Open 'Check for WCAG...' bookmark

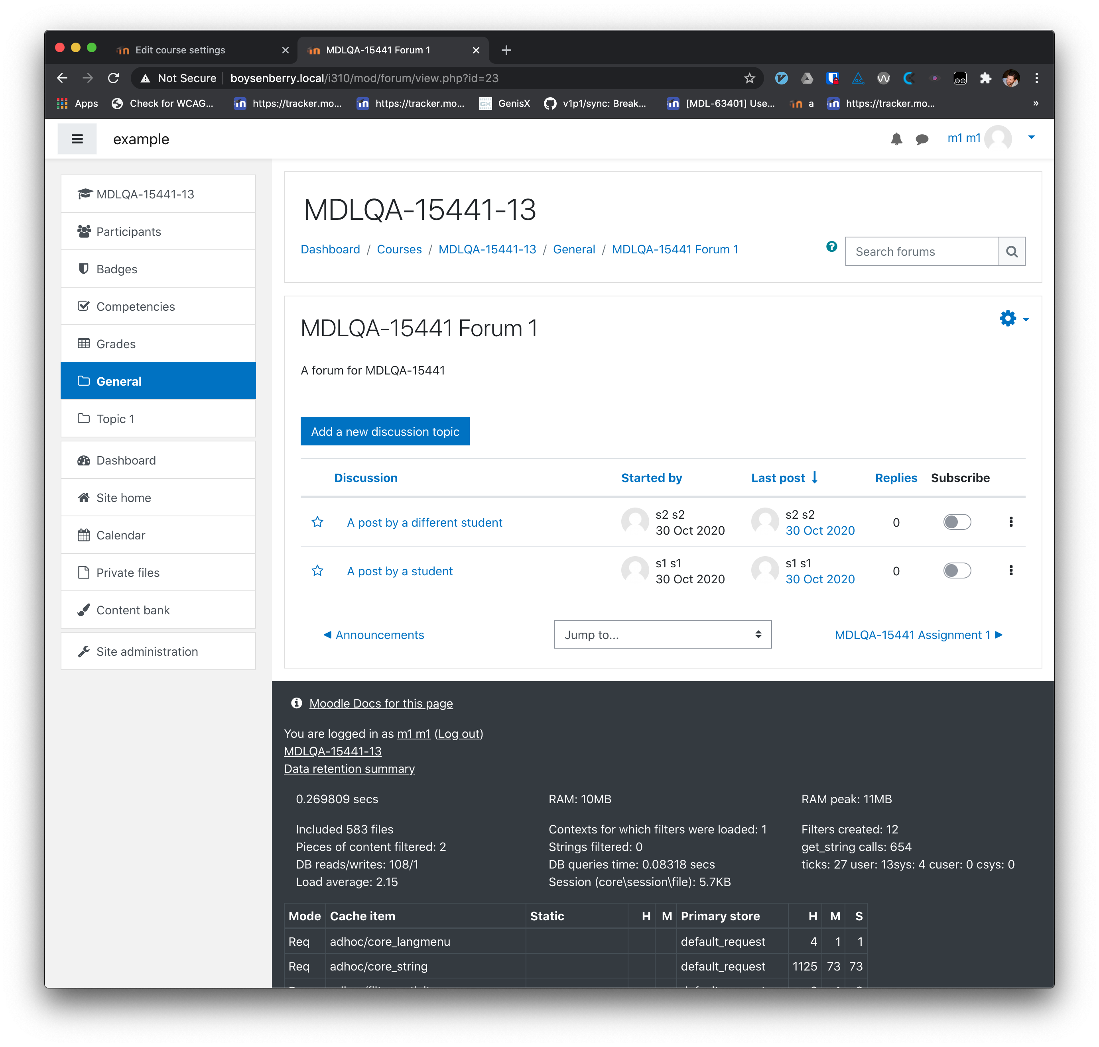(163, 103)
